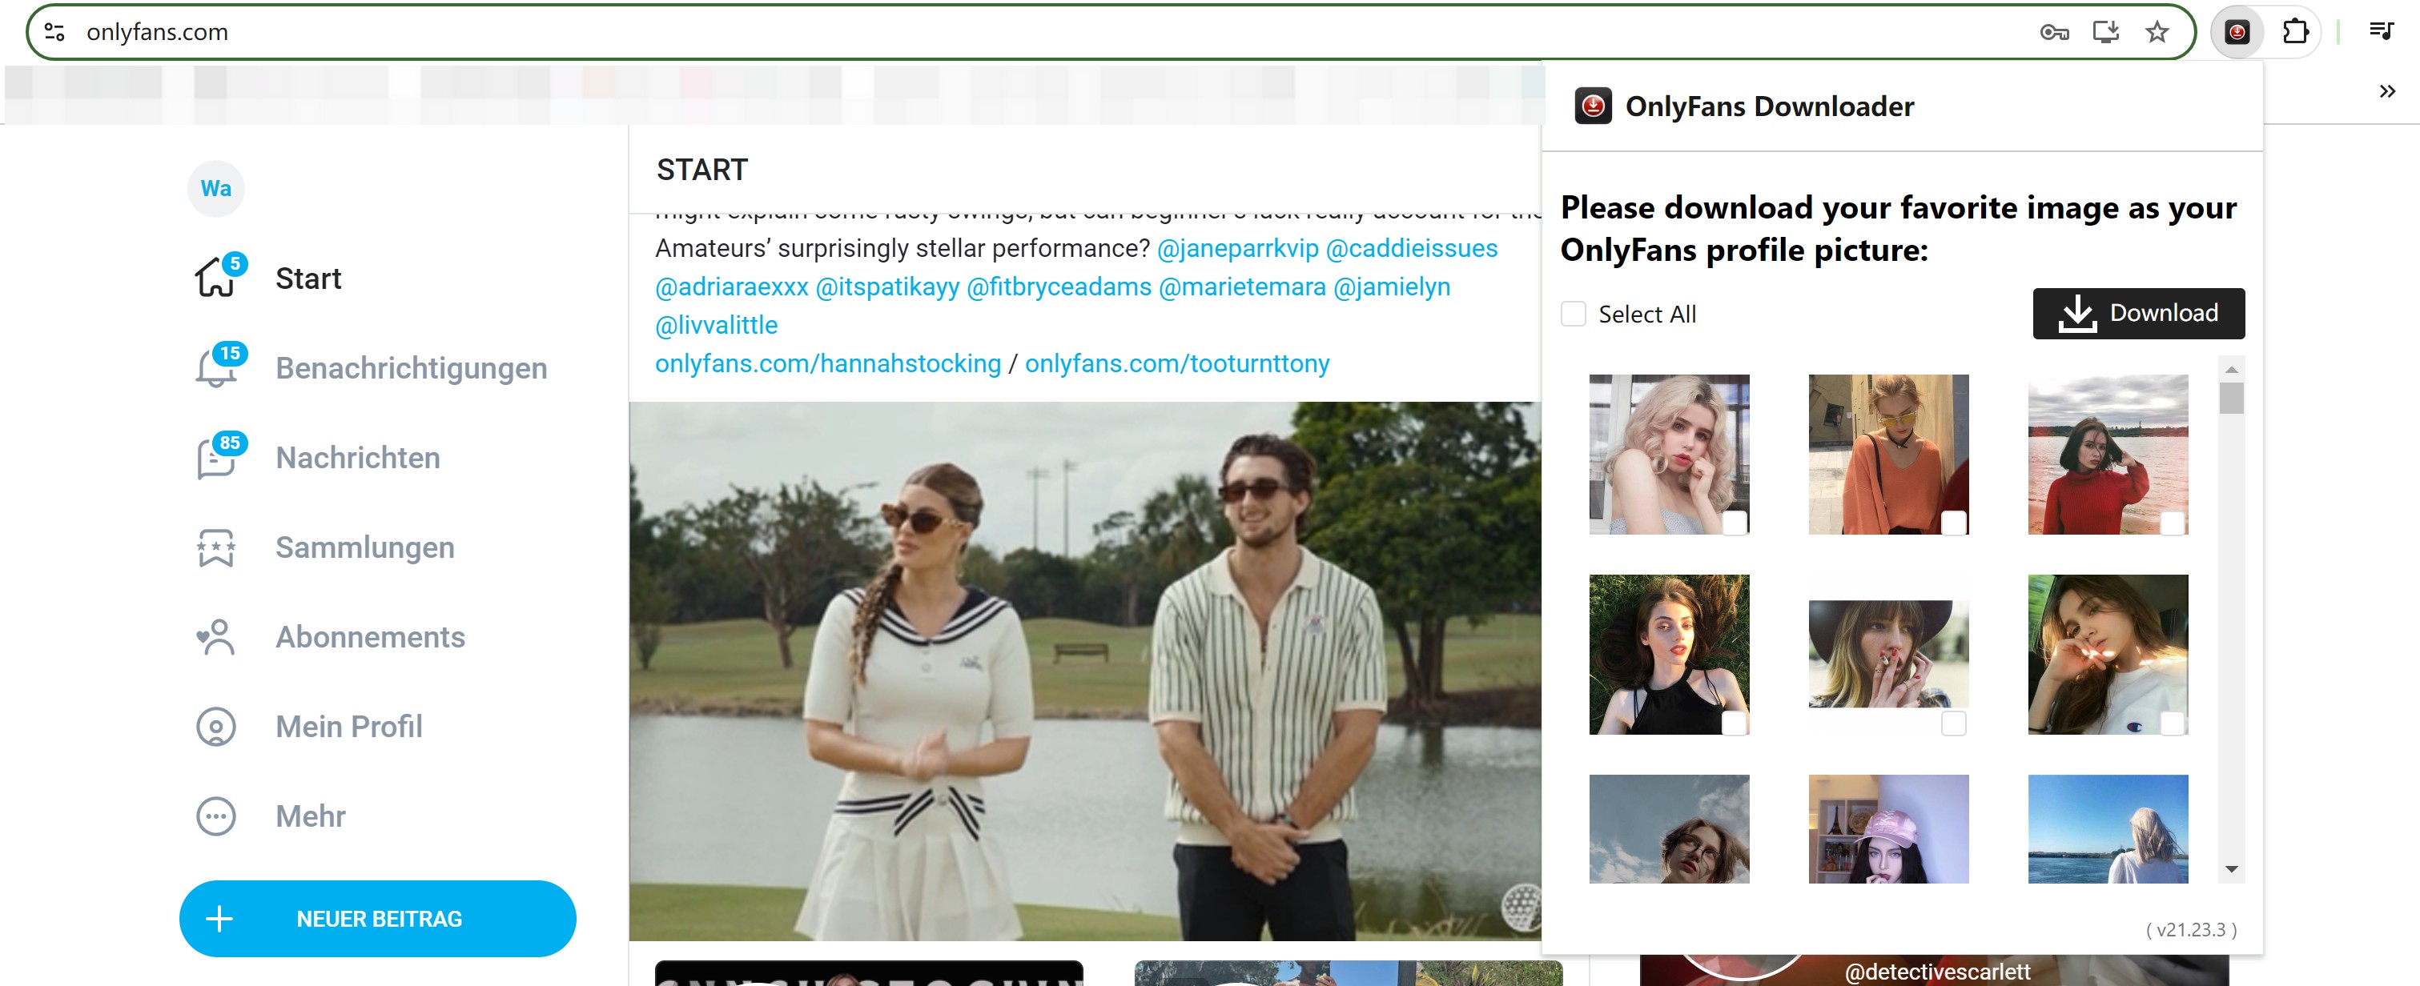
Task: Select the Sammlungen menu label
Action: 365,547
